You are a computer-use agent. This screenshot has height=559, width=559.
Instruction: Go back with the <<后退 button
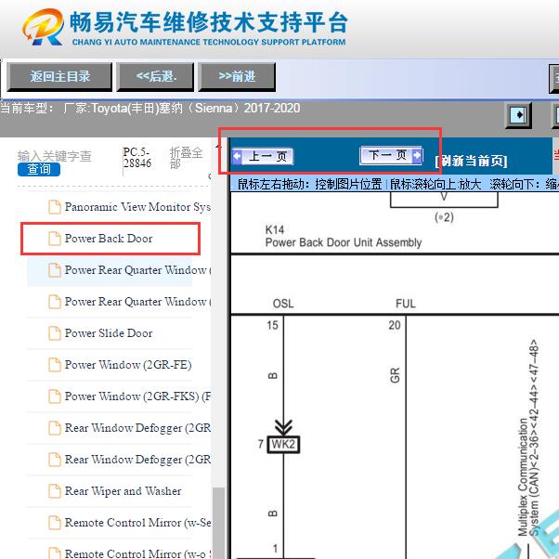[155, 77]
